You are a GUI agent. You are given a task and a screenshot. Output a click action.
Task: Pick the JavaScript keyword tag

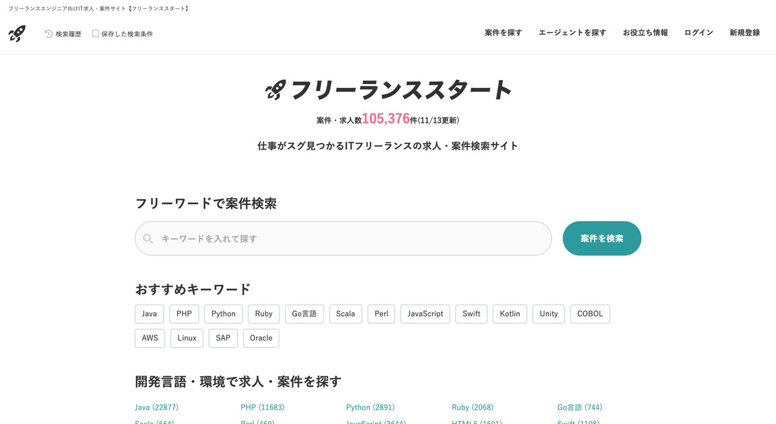coord(425,314)
